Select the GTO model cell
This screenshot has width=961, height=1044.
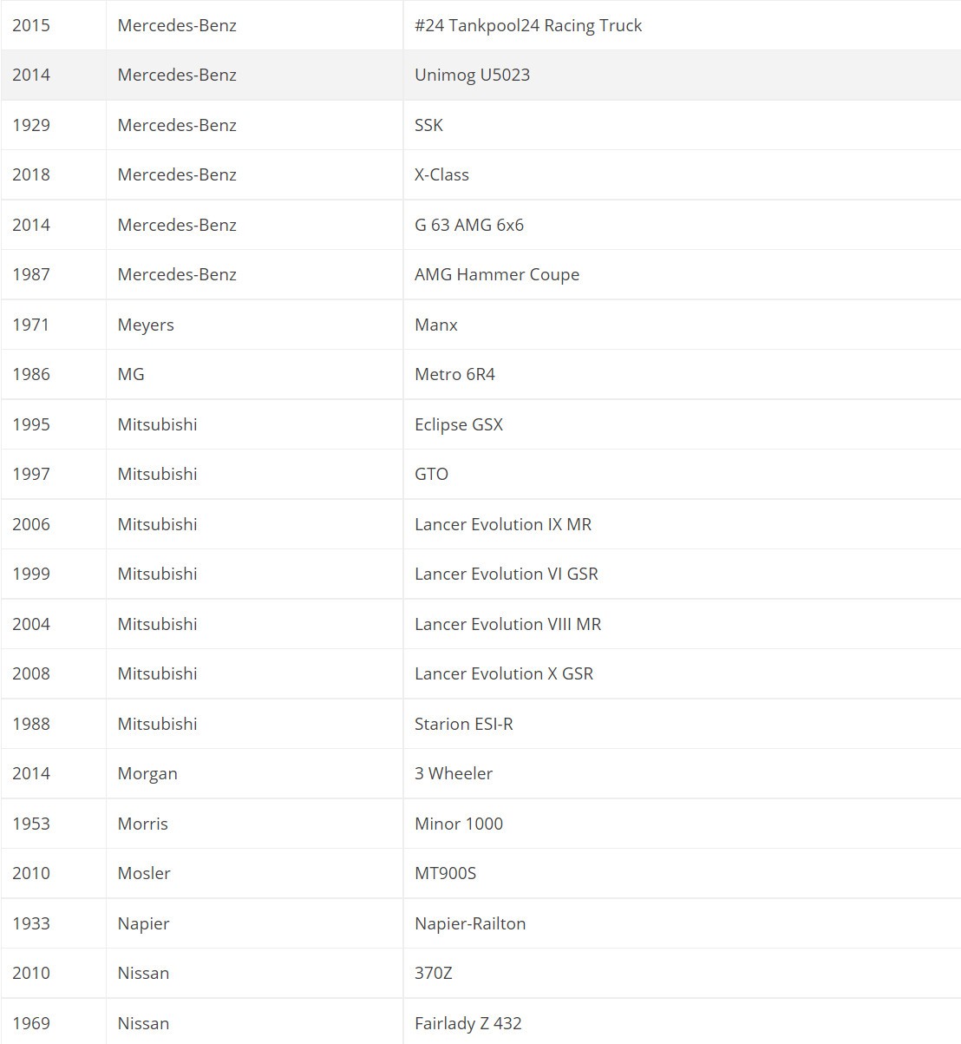pos(431,474)
